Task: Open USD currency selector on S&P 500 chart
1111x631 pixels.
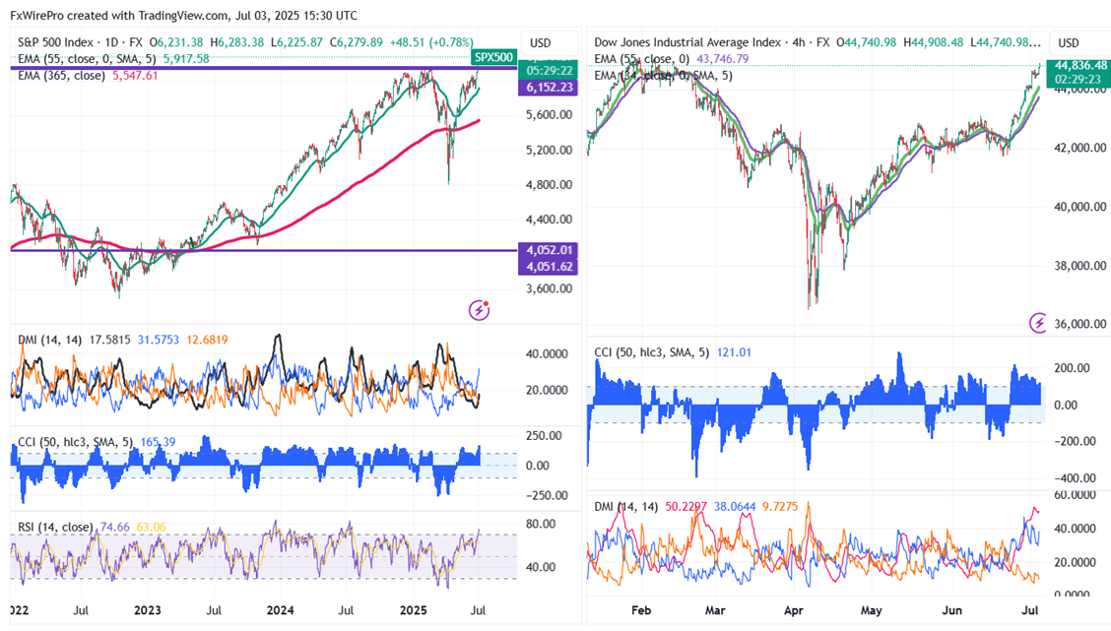Action: point(541,43)
